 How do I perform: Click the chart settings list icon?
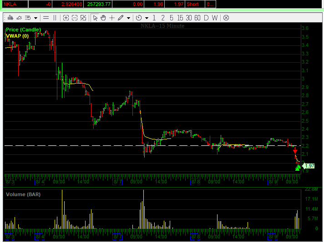28,18
